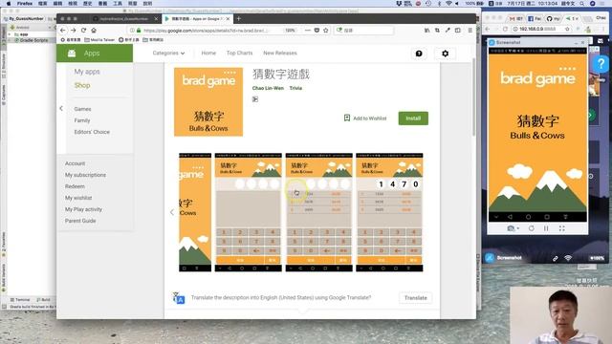This screenshot has width=612, height=344.
Task: Click the link icon beside Screenshot label
Action: coord(555,258)
